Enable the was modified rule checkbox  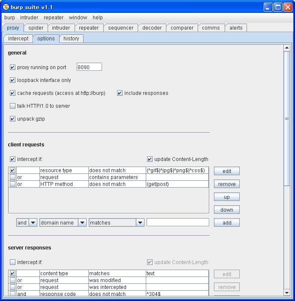[12, 280]
